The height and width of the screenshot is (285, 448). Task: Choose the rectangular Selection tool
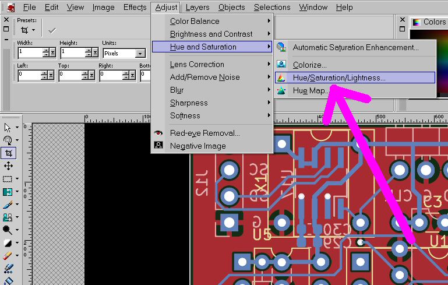[x=8, y=179]
